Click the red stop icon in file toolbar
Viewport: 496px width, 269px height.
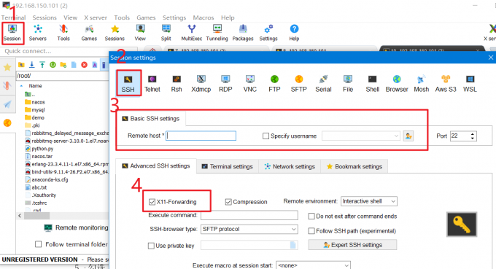pos(84,65)
